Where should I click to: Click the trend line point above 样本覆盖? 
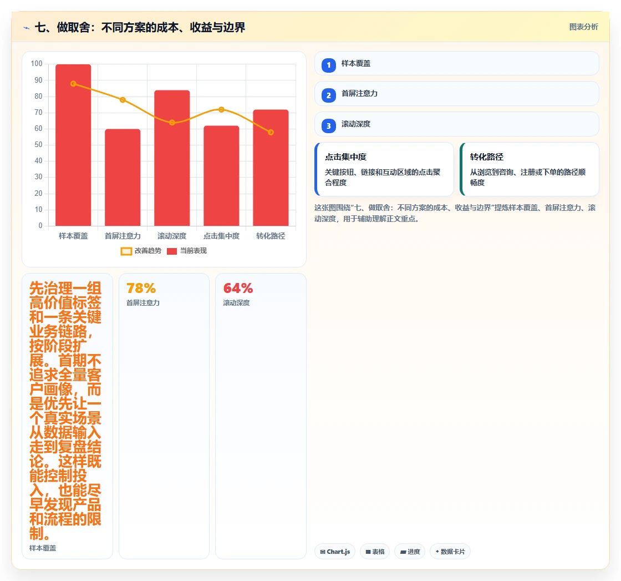coord(73,84)
